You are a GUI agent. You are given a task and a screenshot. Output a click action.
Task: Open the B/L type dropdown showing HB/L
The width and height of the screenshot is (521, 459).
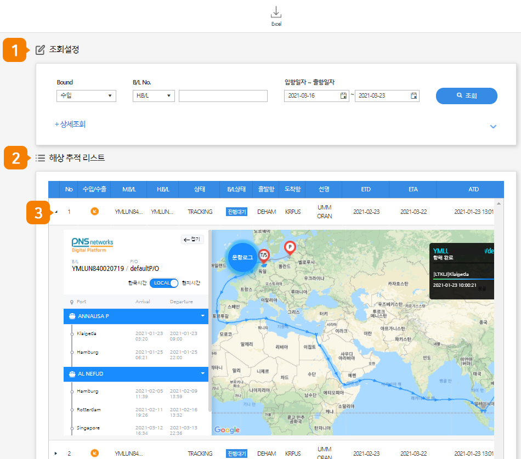[x=154, y=96]
